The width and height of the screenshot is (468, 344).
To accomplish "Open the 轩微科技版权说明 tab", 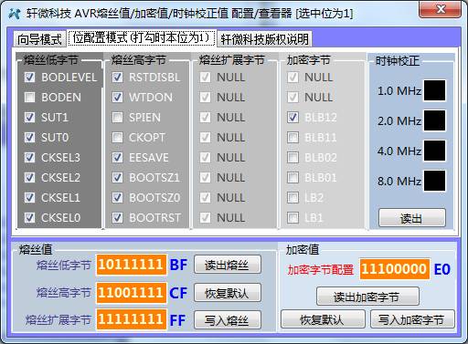I will point(264,39).
